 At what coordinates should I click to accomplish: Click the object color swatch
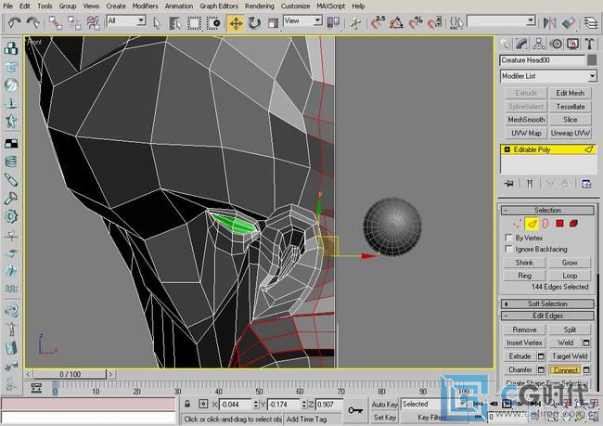coord(592,60)
